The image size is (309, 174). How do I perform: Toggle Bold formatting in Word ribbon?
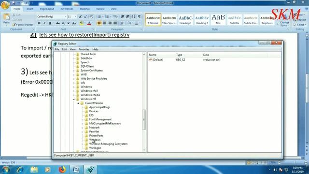tap(39, 23)
